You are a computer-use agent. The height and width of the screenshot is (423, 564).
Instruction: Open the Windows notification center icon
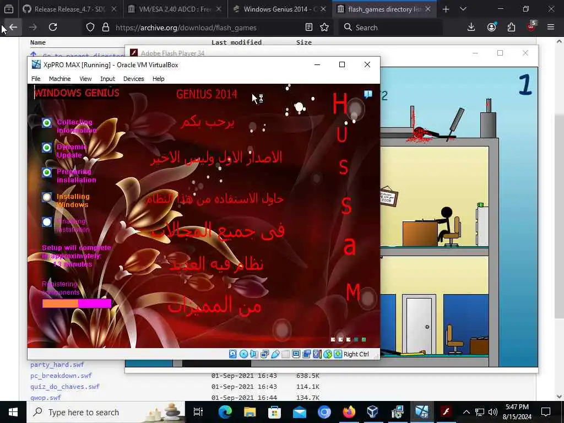pos(546,412)
